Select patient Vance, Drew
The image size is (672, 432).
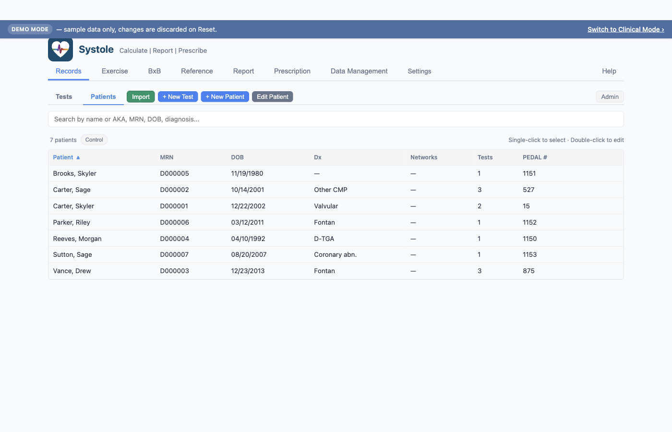pos(336,271)
